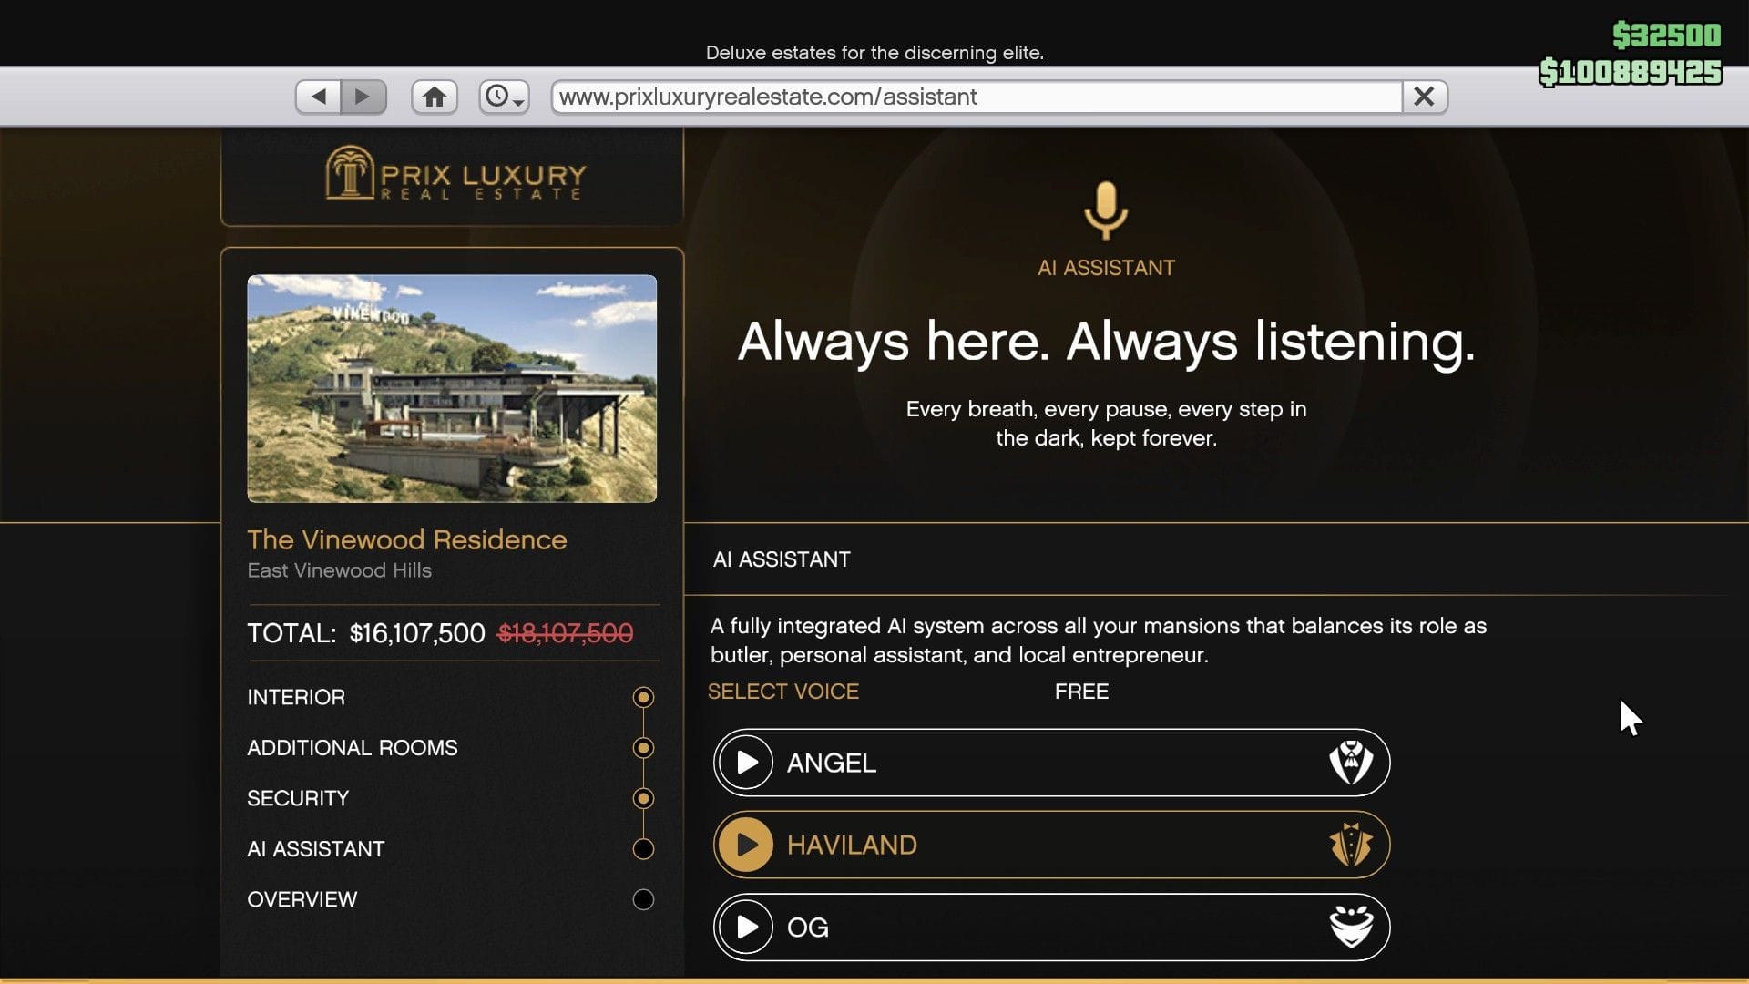Play the OG voice sample
This screenshot has height=984, width=1749.
[745, 927]
